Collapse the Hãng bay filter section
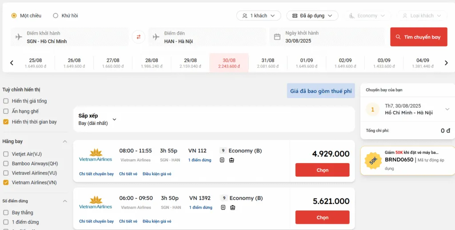This screenshot has width=455, height=230. click(65, 141)
